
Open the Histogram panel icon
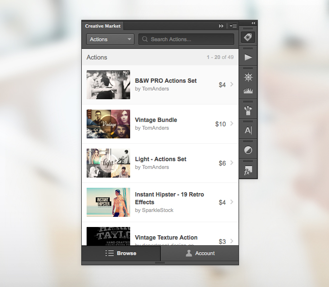coord(248,91)
